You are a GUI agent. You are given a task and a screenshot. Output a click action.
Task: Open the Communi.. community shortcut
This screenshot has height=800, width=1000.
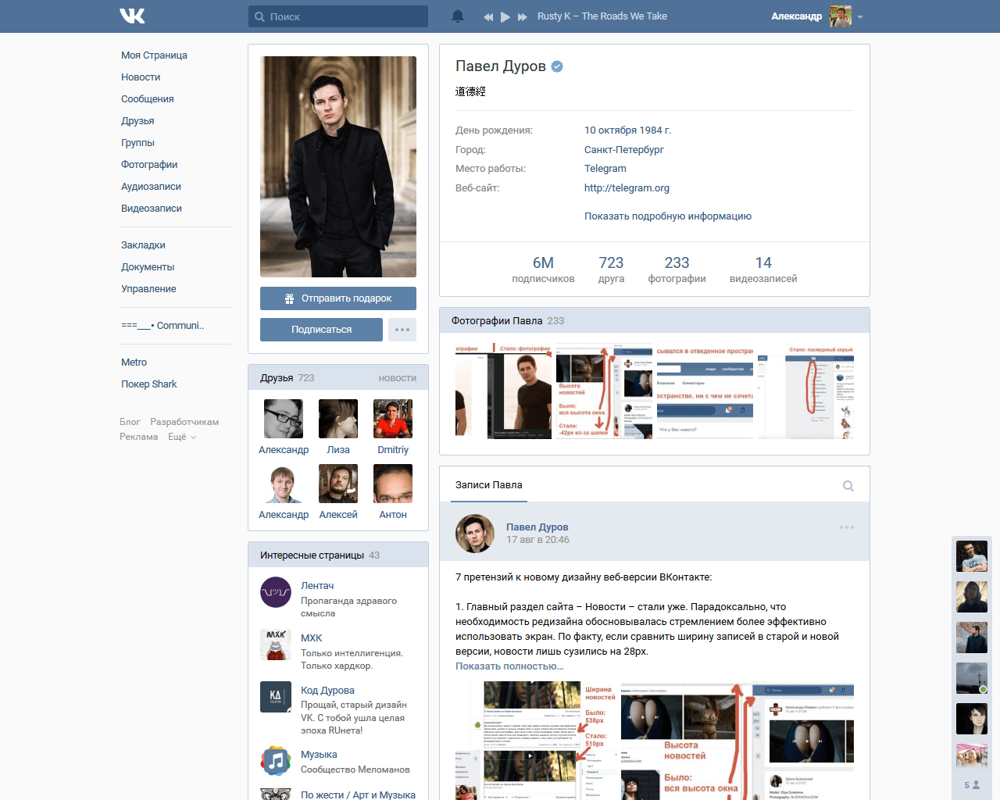coord(162,326)
